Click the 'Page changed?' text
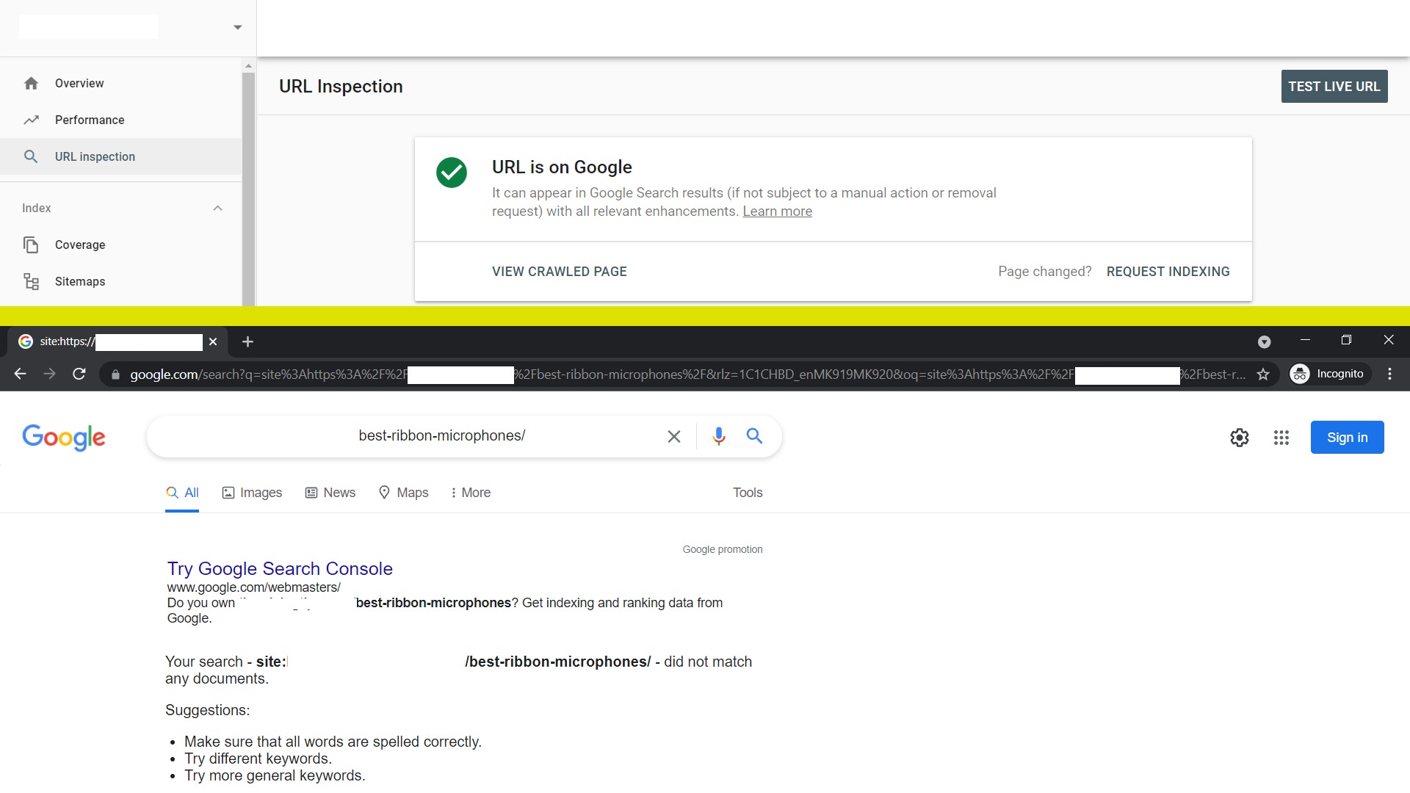This screenshot has width=1410, height=793. [x=1044, y=272]
